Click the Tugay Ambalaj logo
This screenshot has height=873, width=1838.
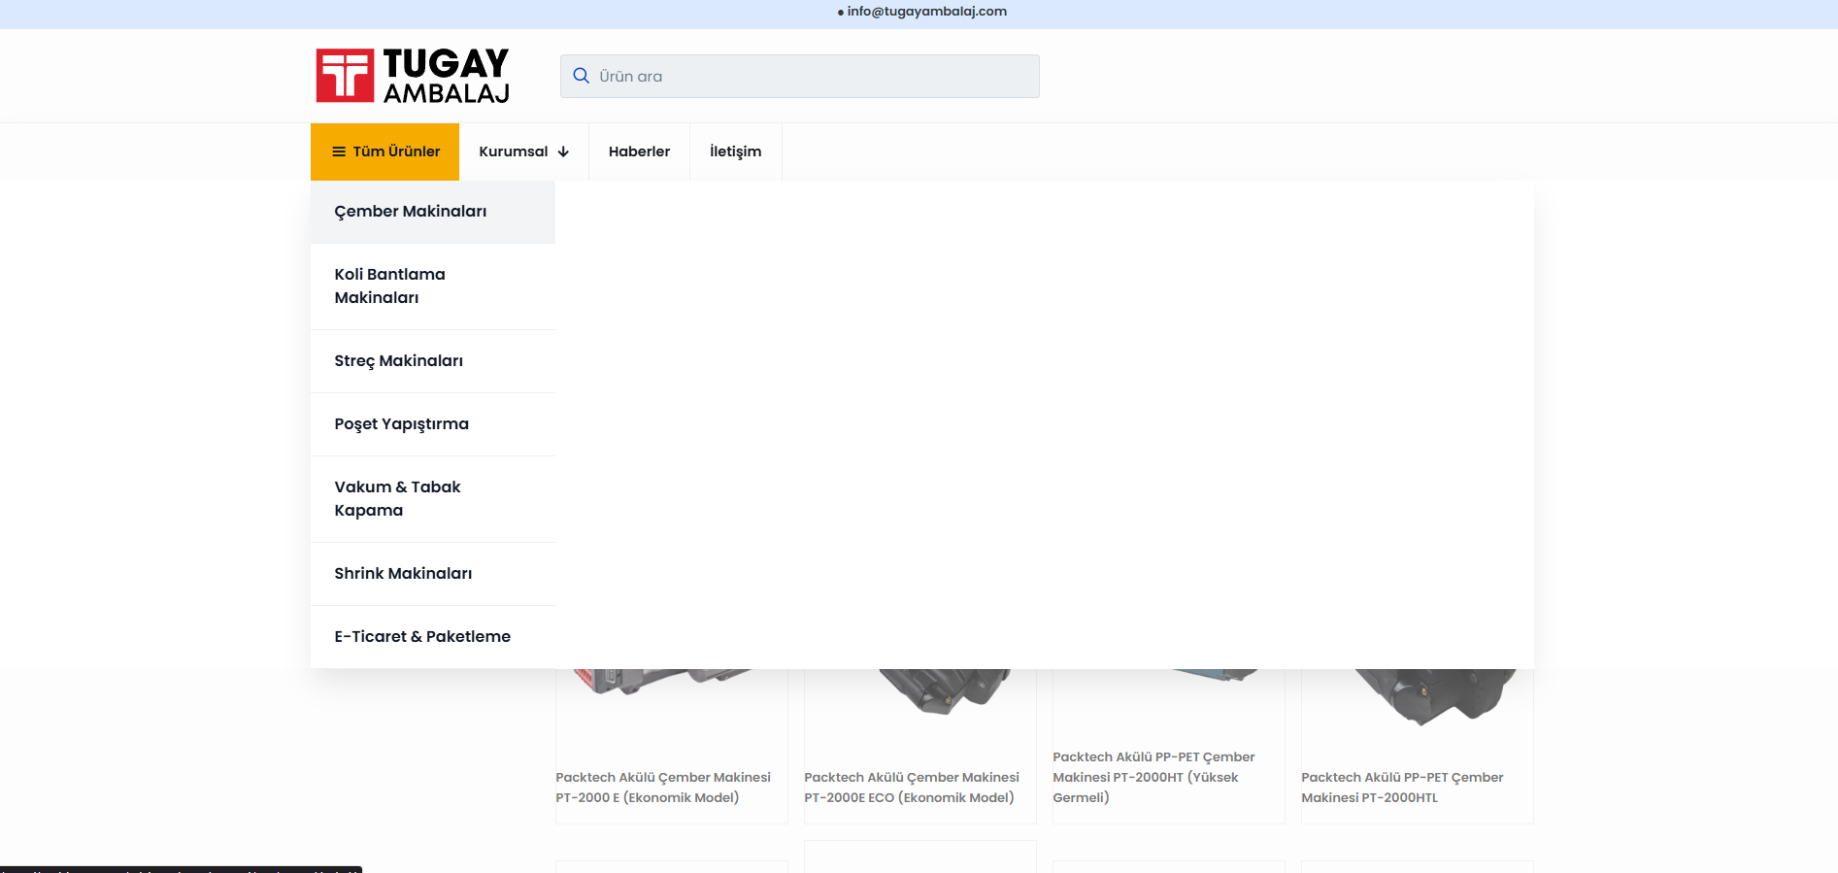(x=413, y=76)
